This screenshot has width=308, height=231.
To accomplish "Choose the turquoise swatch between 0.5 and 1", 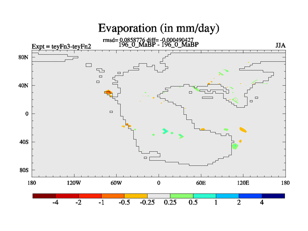I will (x=204, y=196).
